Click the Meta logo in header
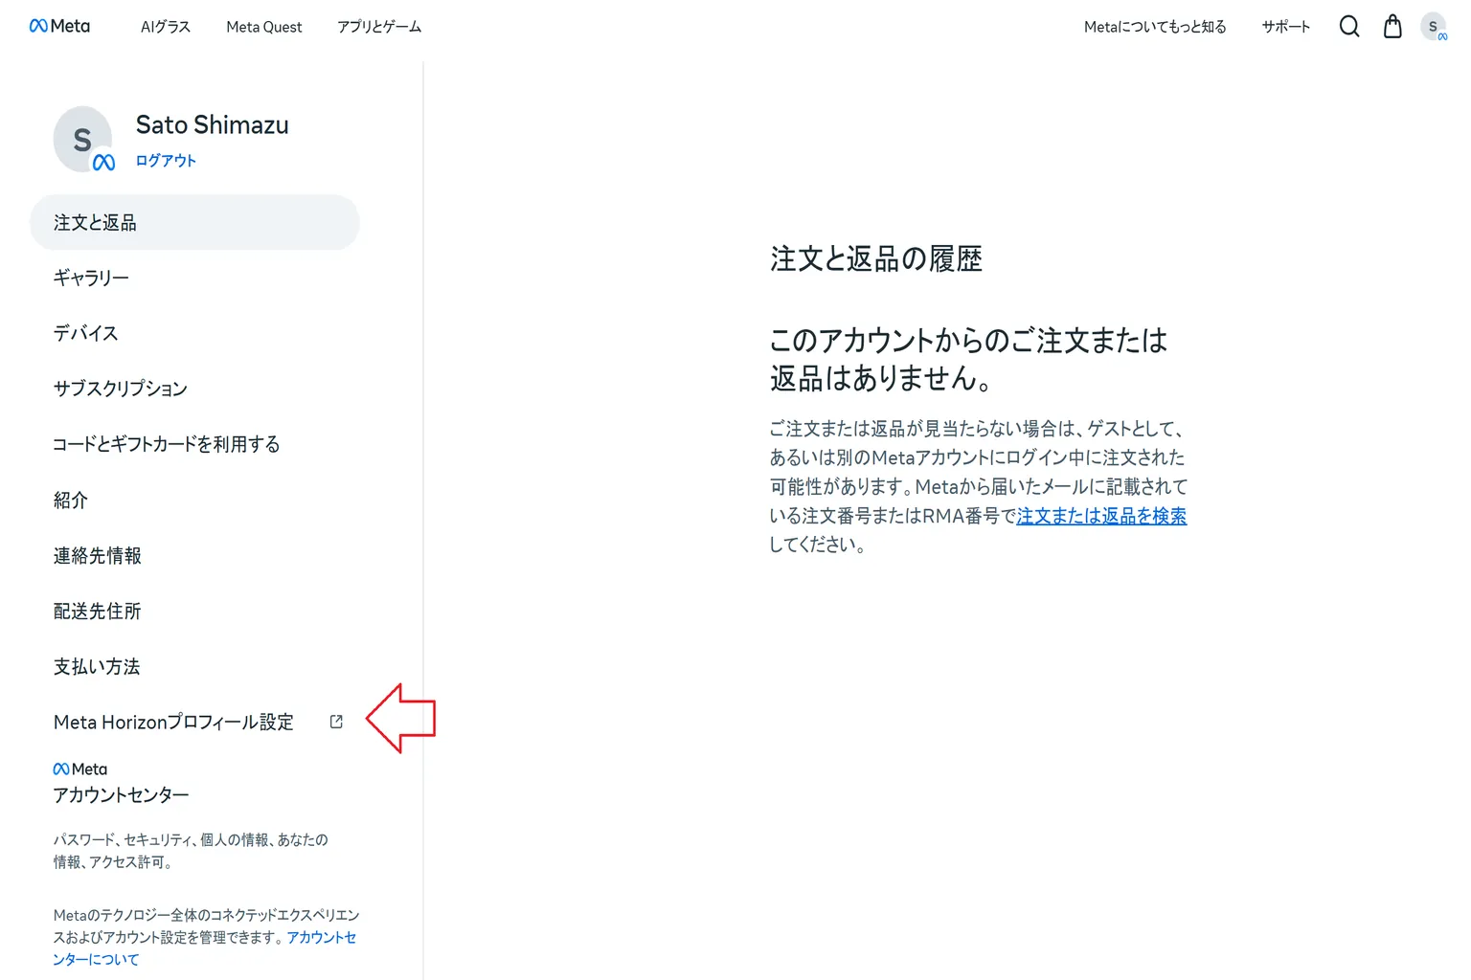The width and height of the screenshot is (1471, 980). coord(59,26)
